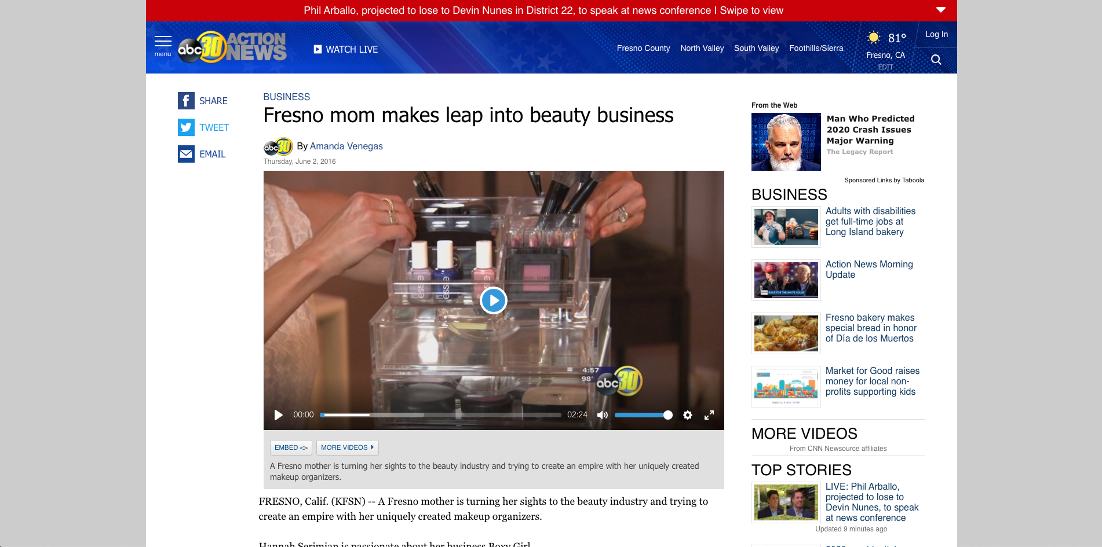
Task: Open video settings gear icon
Action: point(688,415)
